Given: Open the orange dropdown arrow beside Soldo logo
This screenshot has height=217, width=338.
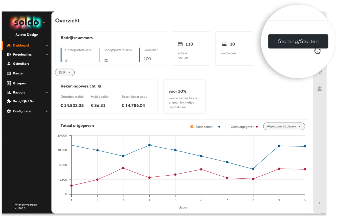Looking at the screenshot, I should (x=44, y=23).
